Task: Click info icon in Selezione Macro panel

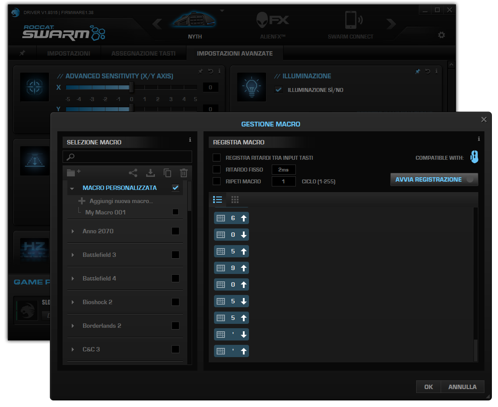Action: pyautogui.click(x=190, y=140)
